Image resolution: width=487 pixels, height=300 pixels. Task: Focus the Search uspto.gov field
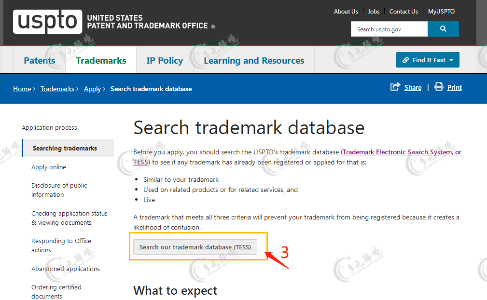389,29
